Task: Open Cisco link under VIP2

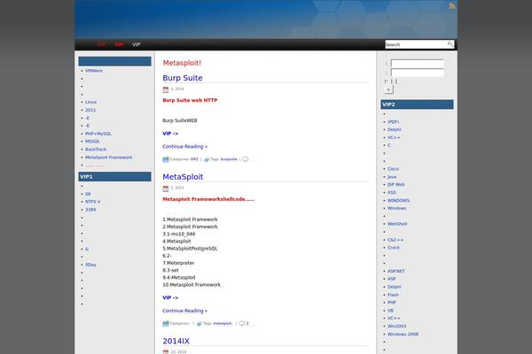Action: (x=393, y=169)
